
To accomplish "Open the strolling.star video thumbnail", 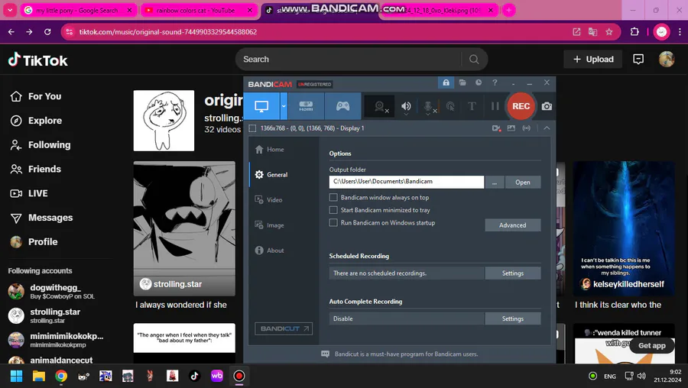I will (x=184, y=228).
